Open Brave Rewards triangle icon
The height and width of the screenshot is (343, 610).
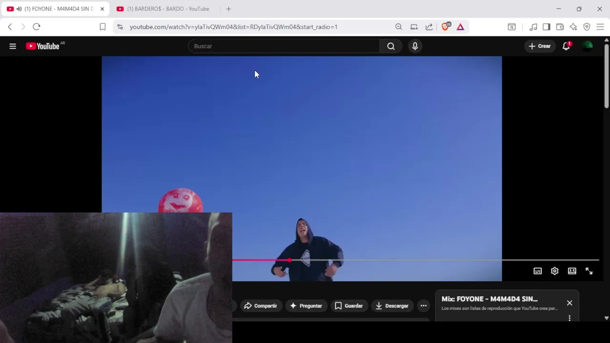(x=460, y=27)
